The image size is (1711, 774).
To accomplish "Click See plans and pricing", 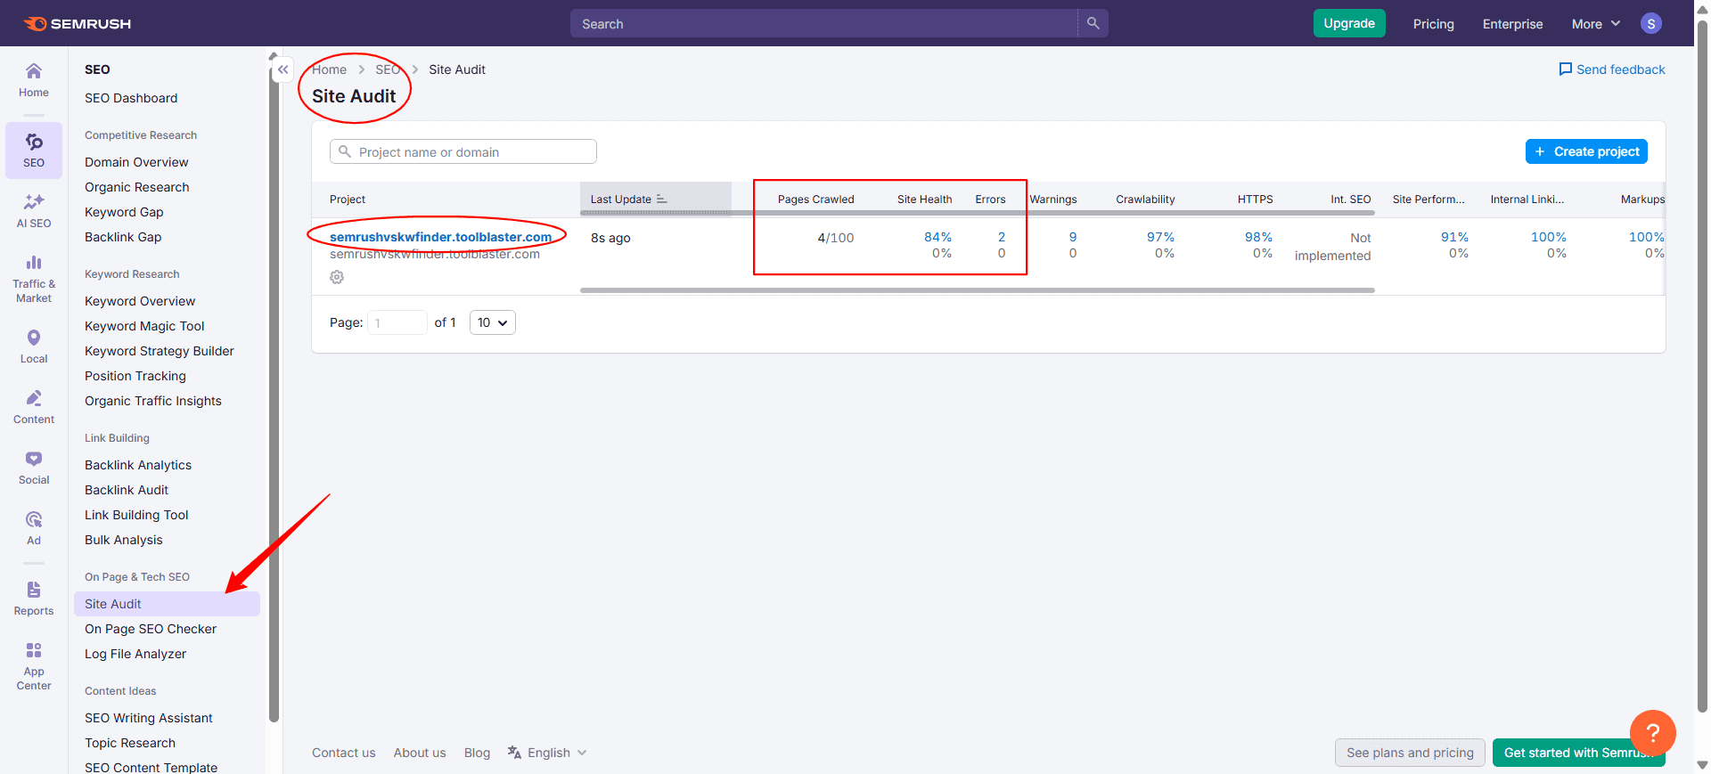I will coord(1410,753).
